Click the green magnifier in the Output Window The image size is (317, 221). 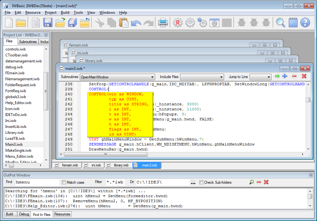[251, 182]
